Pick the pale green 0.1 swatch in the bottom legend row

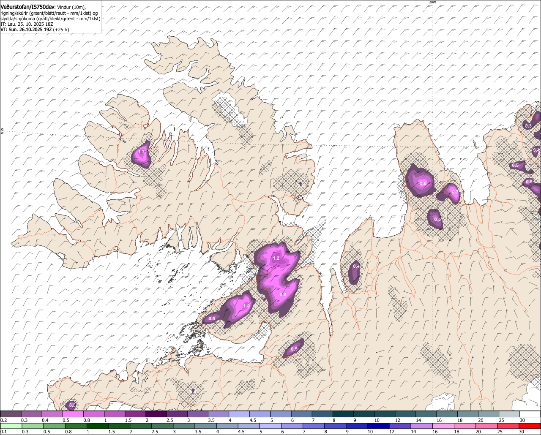coord(11,426)
